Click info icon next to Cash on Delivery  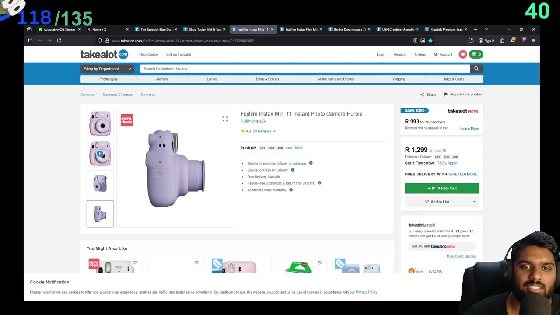[292, 170]
